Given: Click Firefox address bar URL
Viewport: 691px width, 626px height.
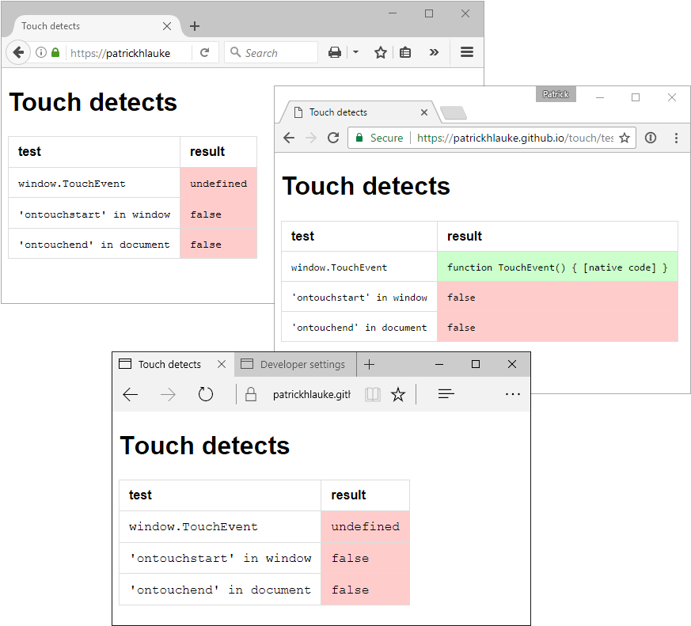Looking at the screenshot, I should tap(120, 53).
